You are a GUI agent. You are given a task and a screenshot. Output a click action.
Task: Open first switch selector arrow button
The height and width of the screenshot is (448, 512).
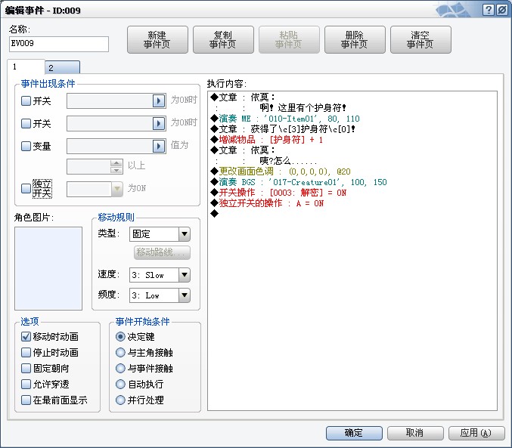pyautogui.click(x=159, y=100)
